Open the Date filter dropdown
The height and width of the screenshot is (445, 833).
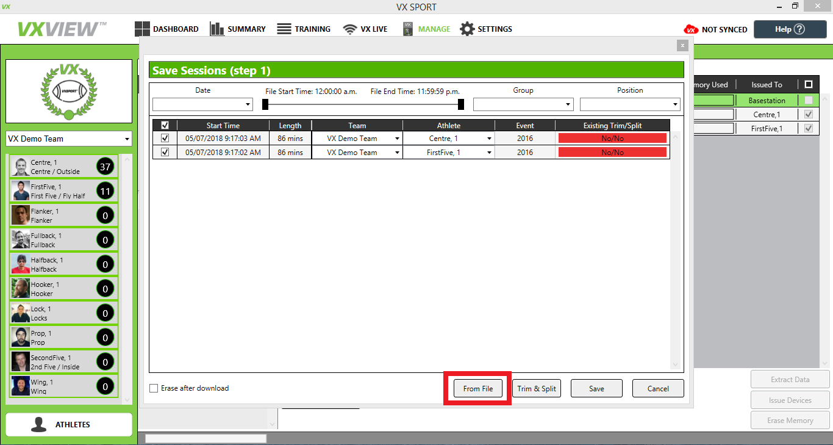point(202,104)
